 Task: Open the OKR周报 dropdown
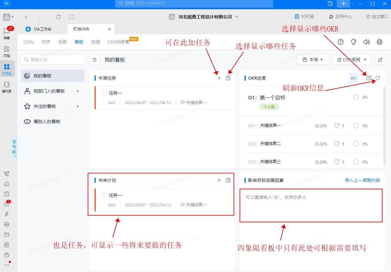click(352, 60)
